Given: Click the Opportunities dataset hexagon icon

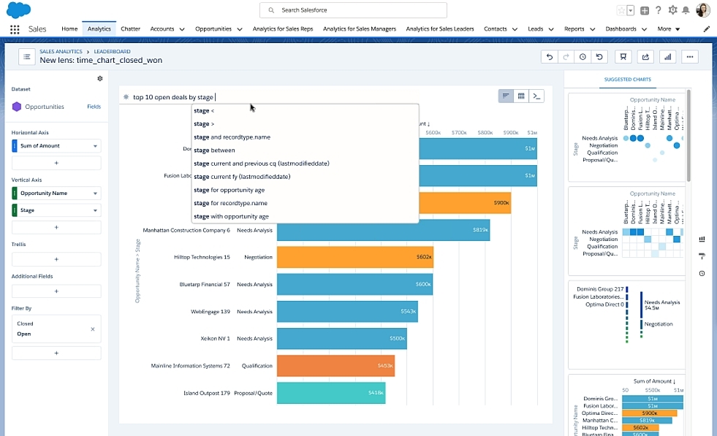Looking at the screenshot, I should pyautogui.click(x=17, y=107).
